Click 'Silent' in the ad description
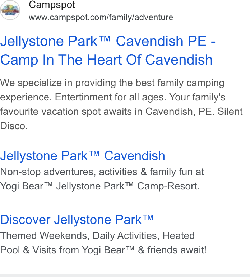Viewport: 250px width, 277px height. (x=230, y=112)
